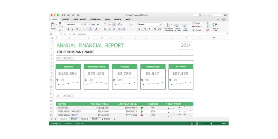
Task: Click the Open folder icon in title bar
Action: [x=68, y=15]
